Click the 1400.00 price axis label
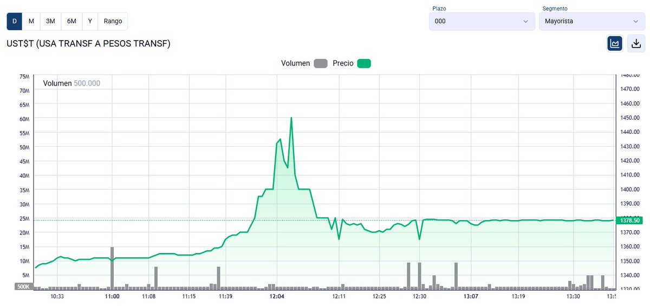 click(629, 190)
